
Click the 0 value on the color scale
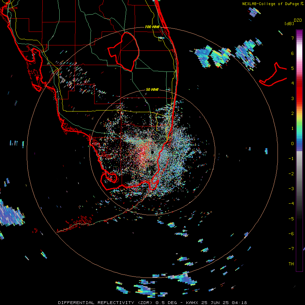pos(292,144)
